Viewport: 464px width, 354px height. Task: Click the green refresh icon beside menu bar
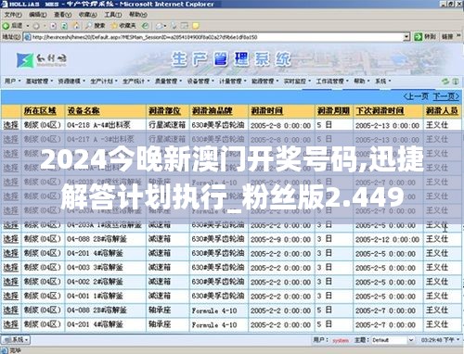pyautogui.click(x=445, y=82)
